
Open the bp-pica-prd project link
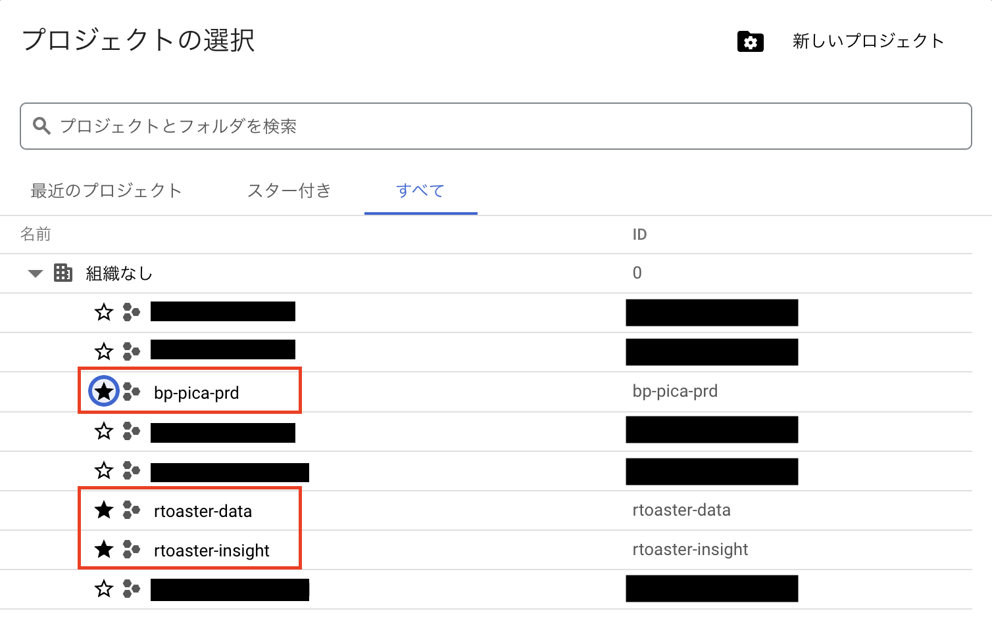click(196, 393)
